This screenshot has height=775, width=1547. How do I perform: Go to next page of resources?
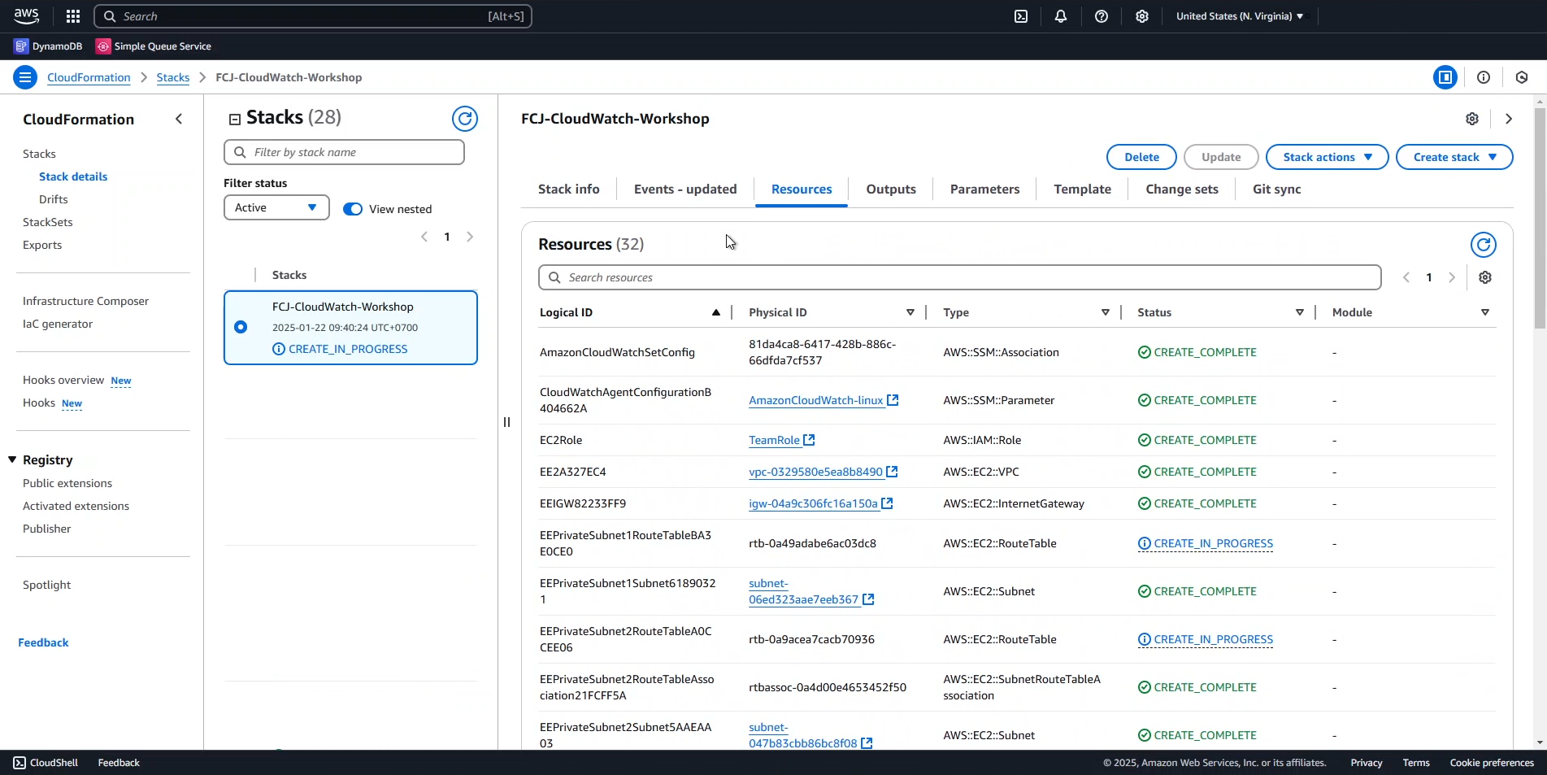point(1452,277)
